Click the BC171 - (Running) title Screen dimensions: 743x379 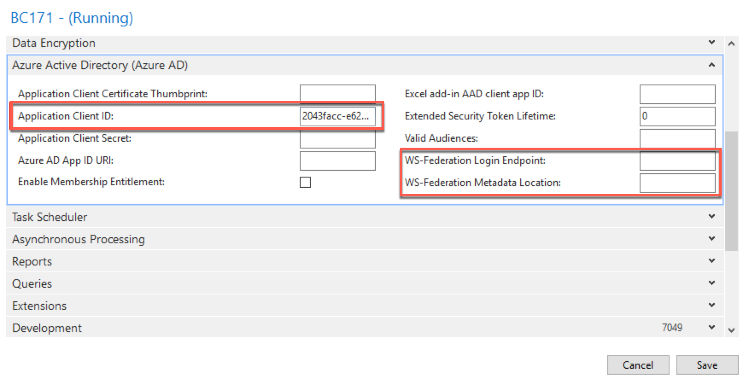(72, 18)
